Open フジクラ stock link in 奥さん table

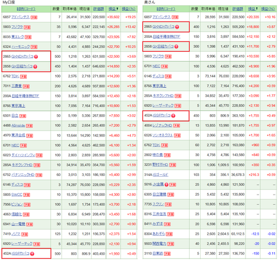(x=158, y=57)
